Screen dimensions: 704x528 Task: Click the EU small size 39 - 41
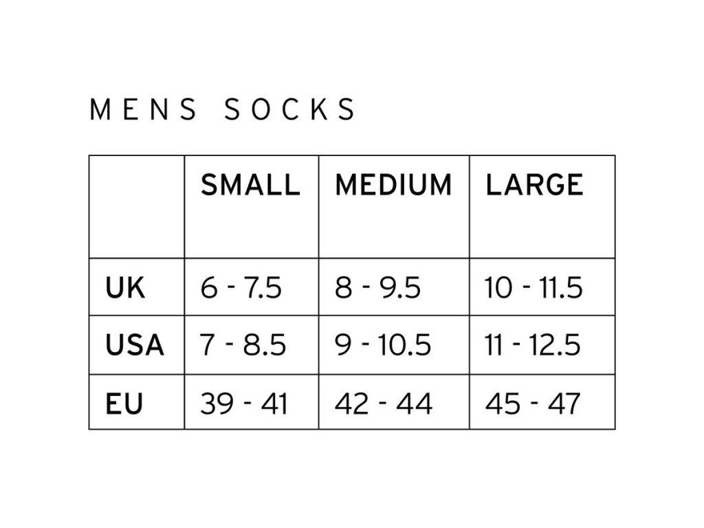(x=244, y=404)
